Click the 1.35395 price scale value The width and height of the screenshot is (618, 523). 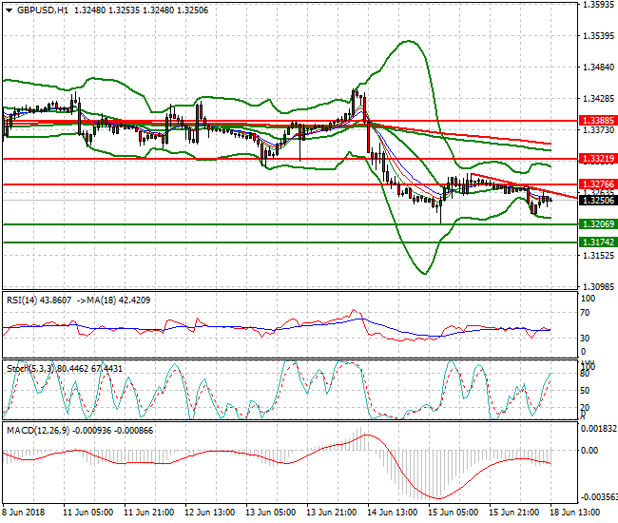pyautogui.click(x=597, y=37)
